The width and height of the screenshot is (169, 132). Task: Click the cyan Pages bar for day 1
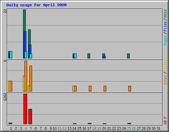[x=11, y=55]
